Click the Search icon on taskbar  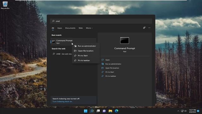point(92,111)
